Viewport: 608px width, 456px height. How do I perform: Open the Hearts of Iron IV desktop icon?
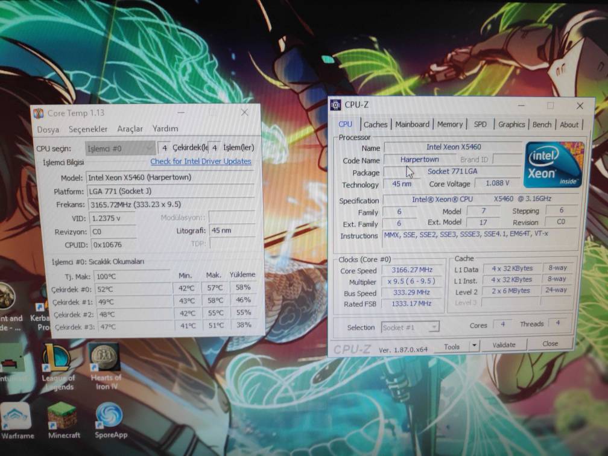click(105, 367)
